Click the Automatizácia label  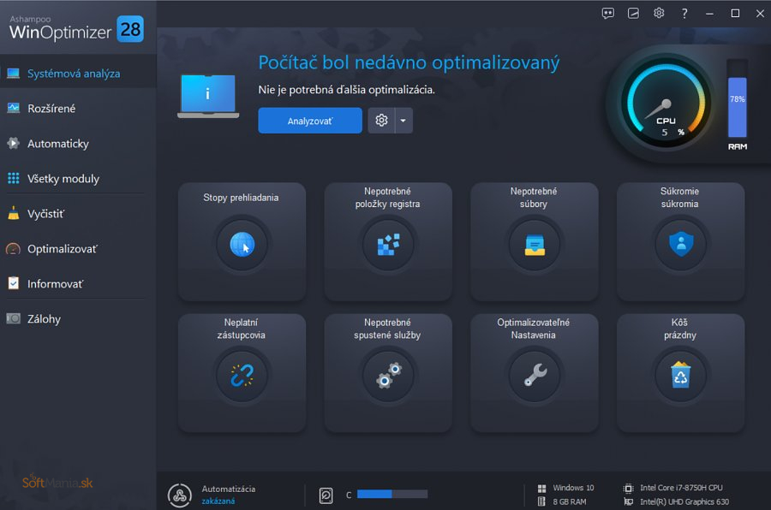pos(229,489)
